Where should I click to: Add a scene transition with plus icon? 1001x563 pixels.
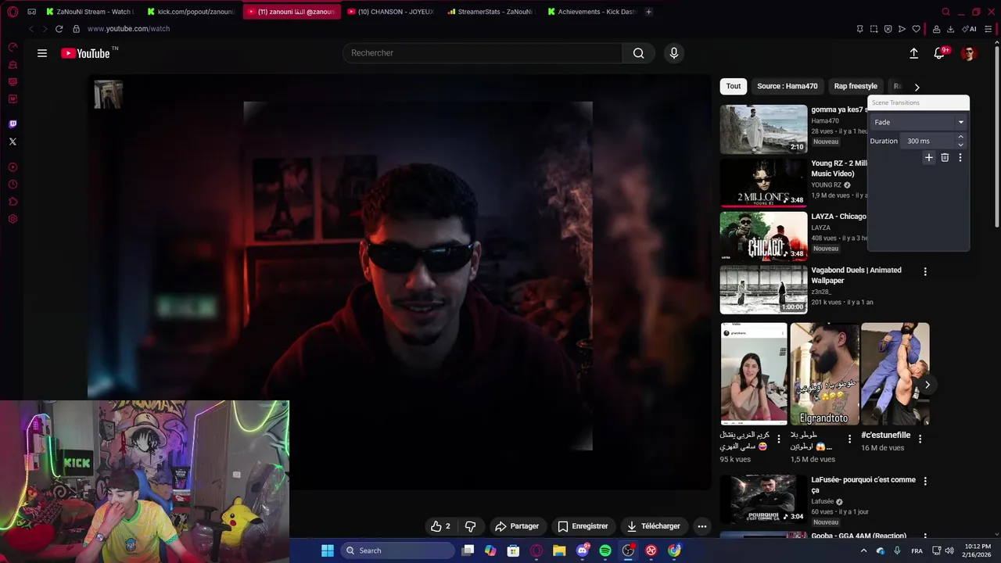(x=929, y=157)
